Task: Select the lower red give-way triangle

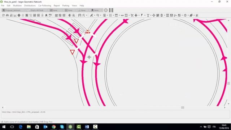Action: click(x=72, y=52)
